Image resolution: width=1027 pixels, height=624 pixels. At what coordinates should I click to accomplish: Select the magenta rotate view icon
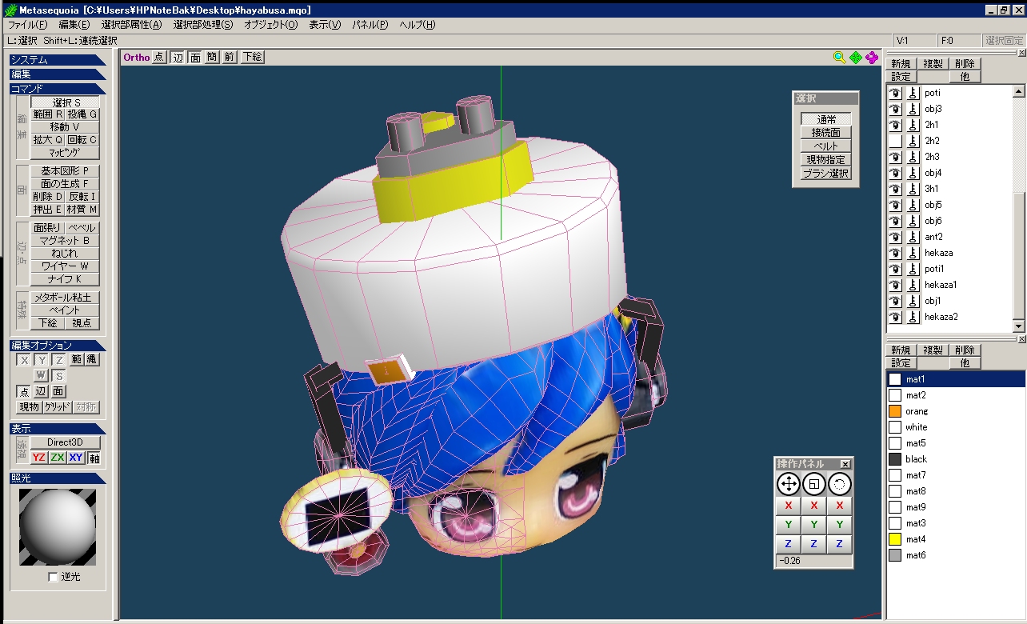[x=872, y=57]
